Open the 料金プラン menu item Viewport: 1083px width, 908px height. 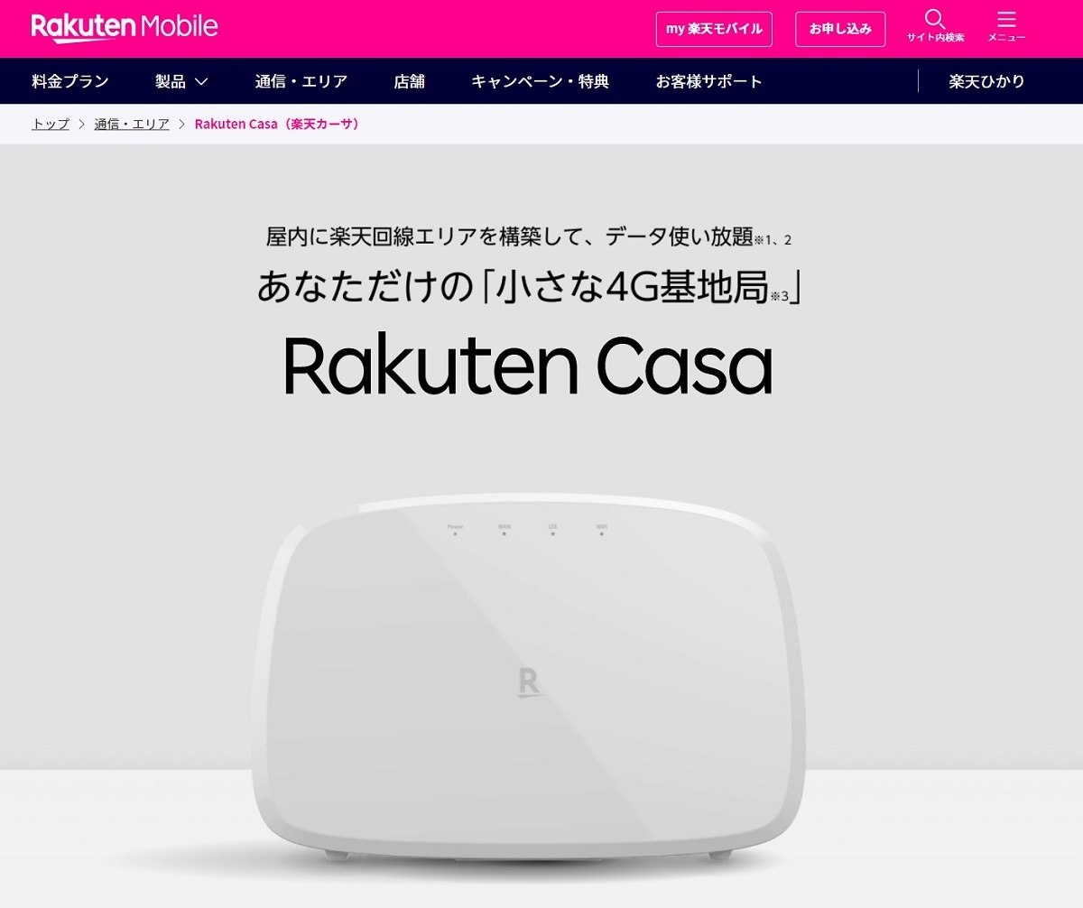pos(70,81)
